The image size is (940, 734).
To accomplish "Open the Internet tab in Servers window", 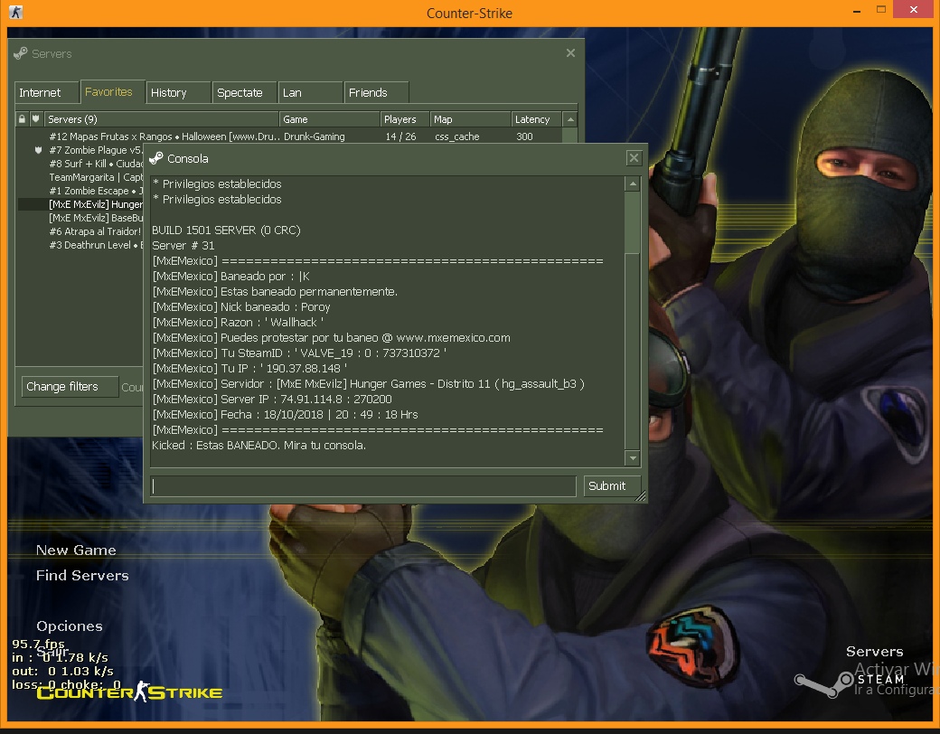I will 47,93.
